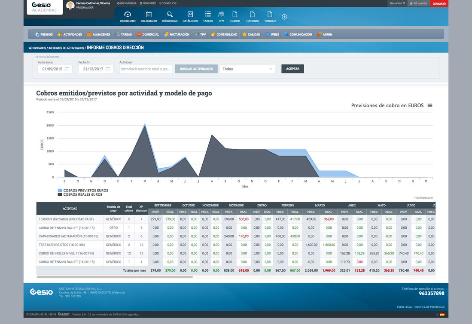The height and width of the screenshot is (324, 472).
Task: Click the Totales por mes label
Action: [x=134, y=271]
